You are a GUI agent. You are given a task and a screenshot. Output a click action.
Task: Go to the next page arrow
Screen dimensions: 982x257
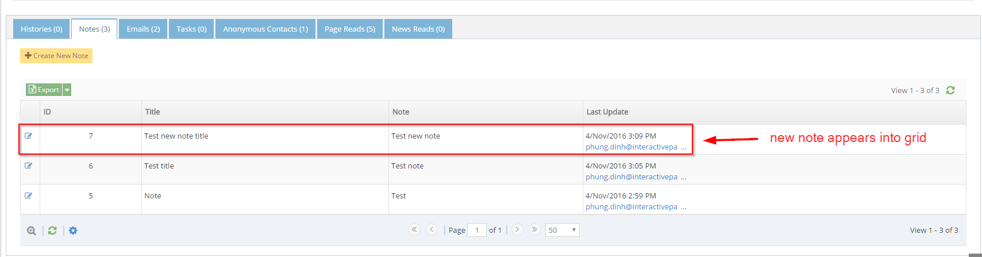pyautogui.click(x=517, y=229)
